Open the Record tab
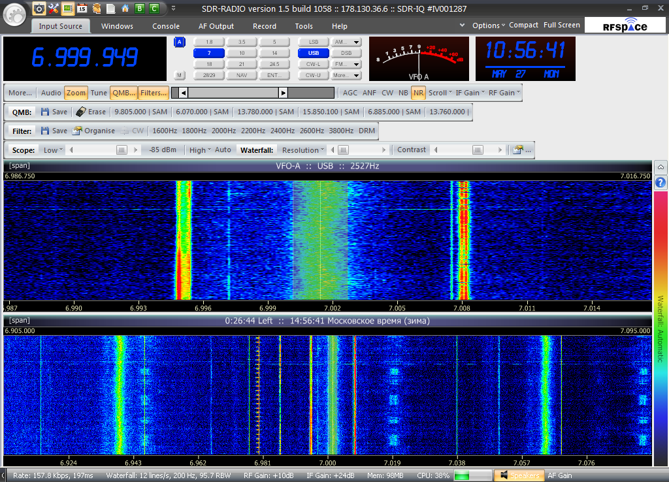669x482 pixels. pos(264,26)
